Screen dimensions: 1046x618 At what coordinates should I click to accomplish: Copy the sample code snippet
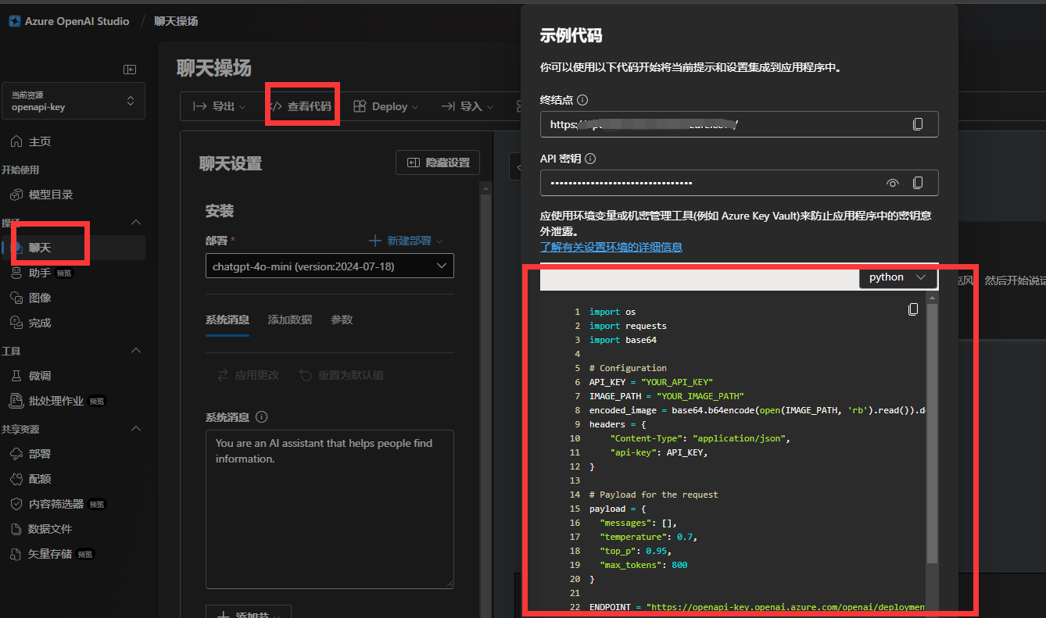[912, 309]
